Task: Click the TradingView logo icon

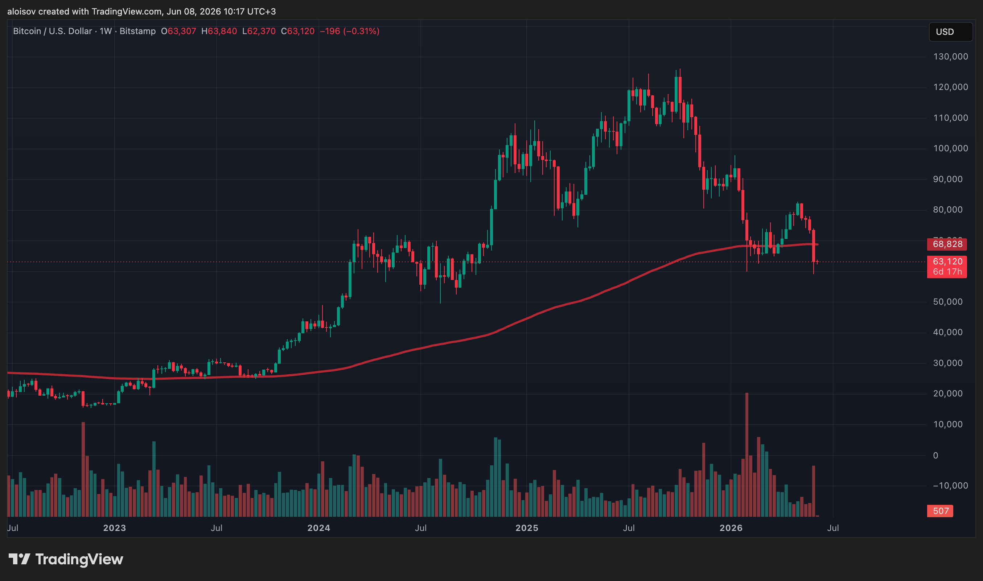Action: tap(19, 559)
